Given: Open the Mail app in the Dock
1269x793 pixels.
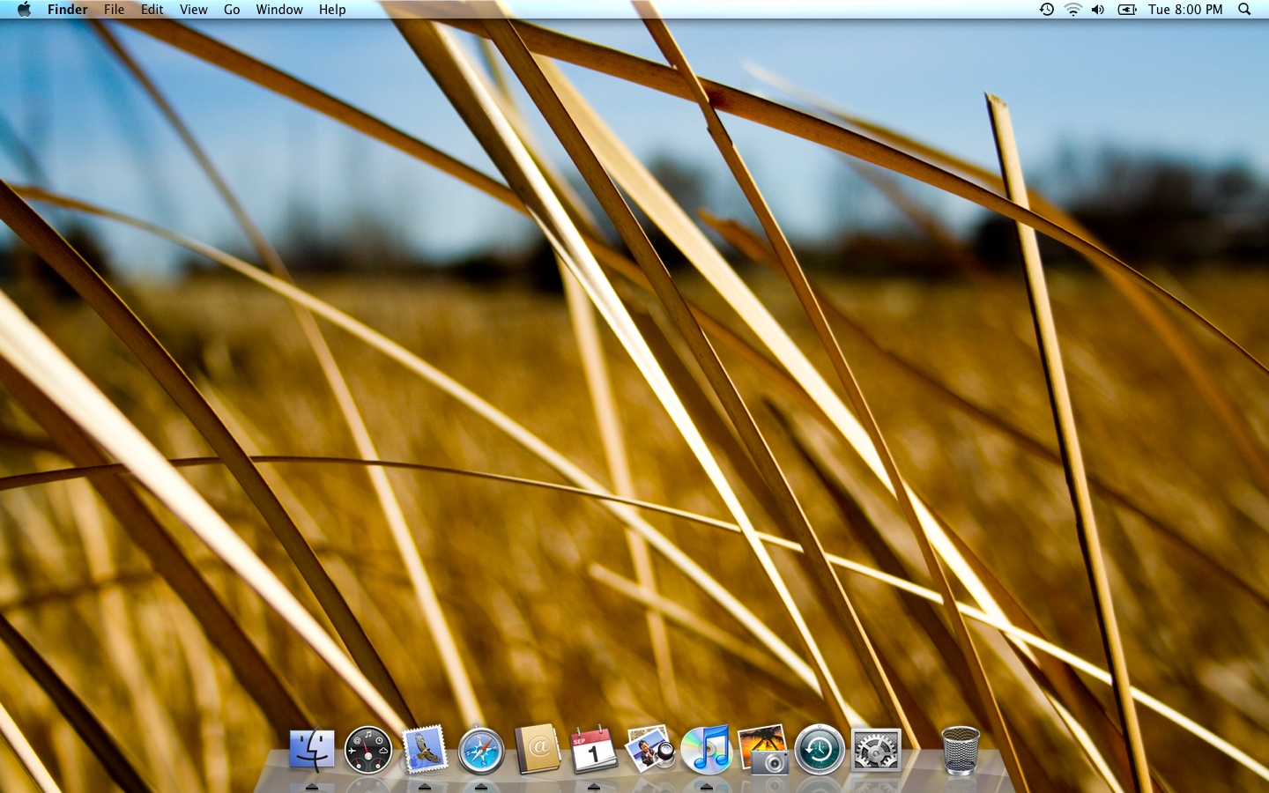Looking at the screenshot, I should (x=424, y=751).
